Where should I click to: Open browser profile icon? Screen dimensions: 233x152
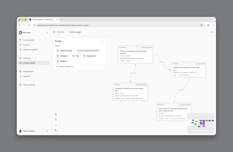click(208, 25)
